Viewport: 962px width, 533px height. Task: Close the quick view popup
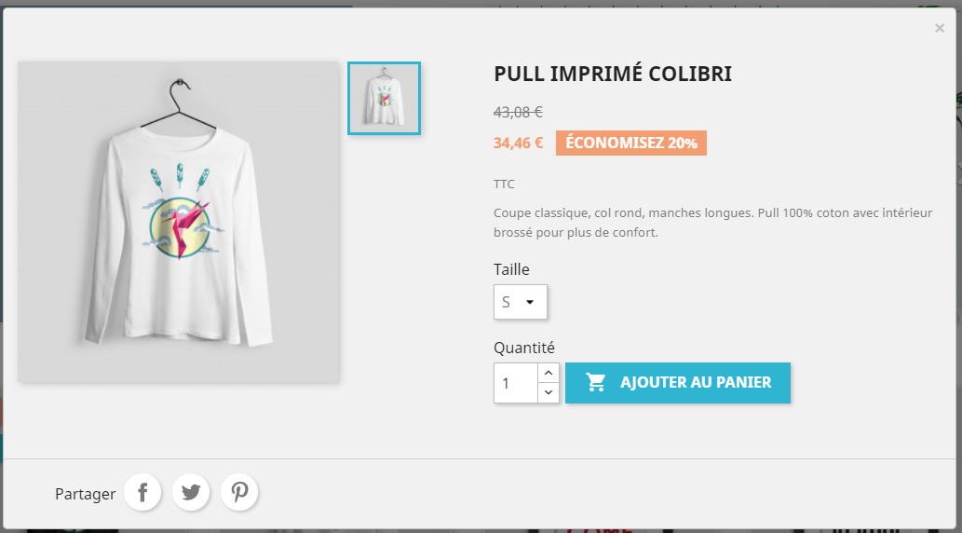pyautogui.click(x=940, y=29)
